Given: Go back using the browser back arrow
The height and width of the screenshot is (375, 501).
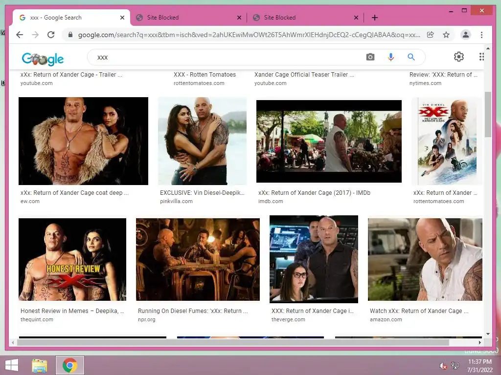Looking at the screenshot, I should (x=20, y=35).
